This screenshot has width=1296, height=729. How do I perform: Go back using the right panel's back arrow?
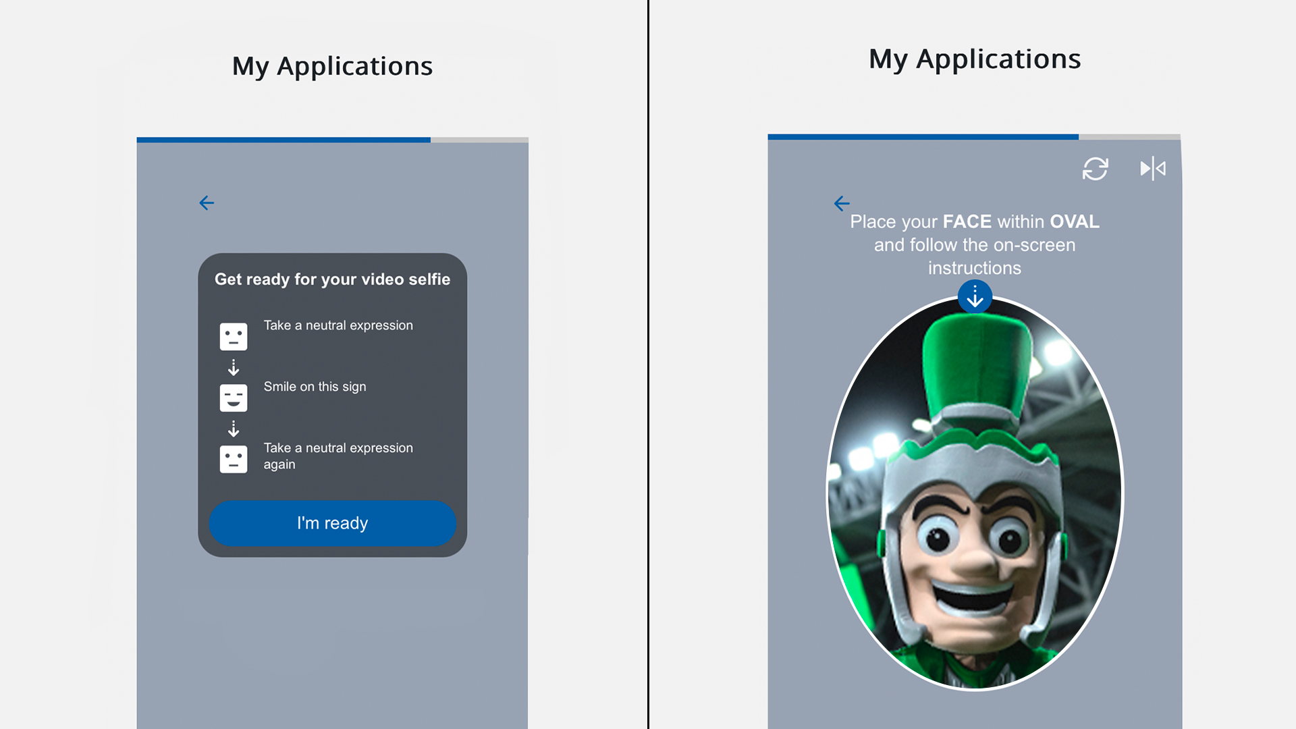(x=841, y=203)
